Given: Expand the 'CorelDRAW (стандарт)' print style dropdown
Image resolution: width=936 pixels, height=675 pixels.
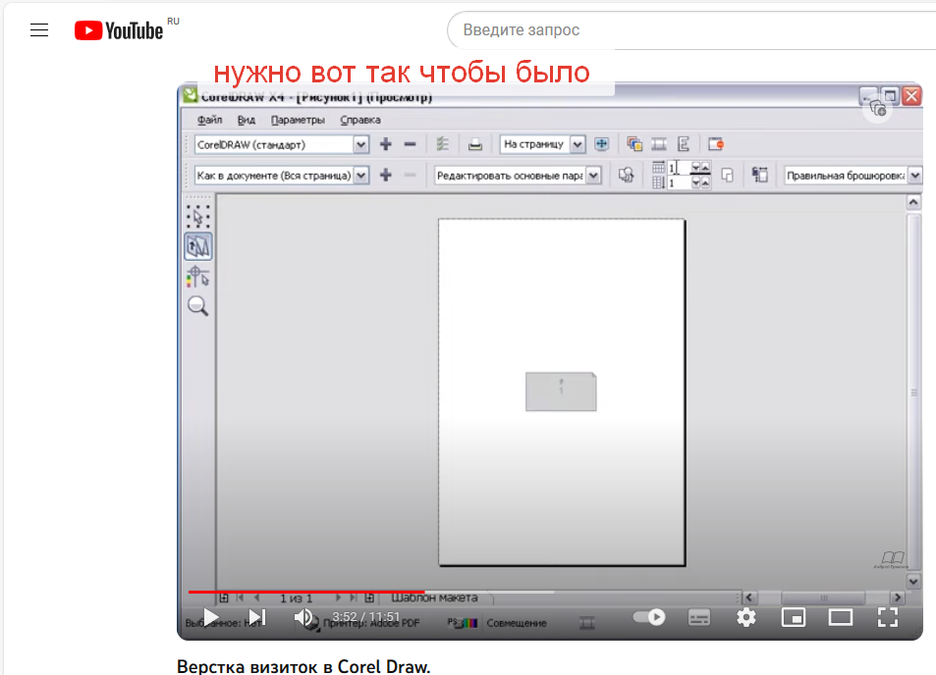Looking at the screenshot, I should tap(360, 145).
